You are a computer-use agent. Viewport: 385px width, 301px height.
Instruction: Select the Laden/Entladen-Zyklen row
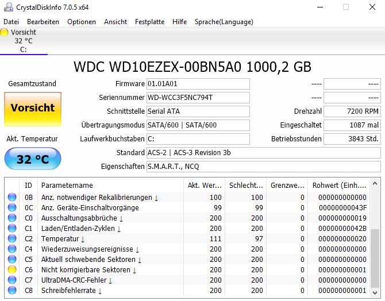(x=187, y=228)
